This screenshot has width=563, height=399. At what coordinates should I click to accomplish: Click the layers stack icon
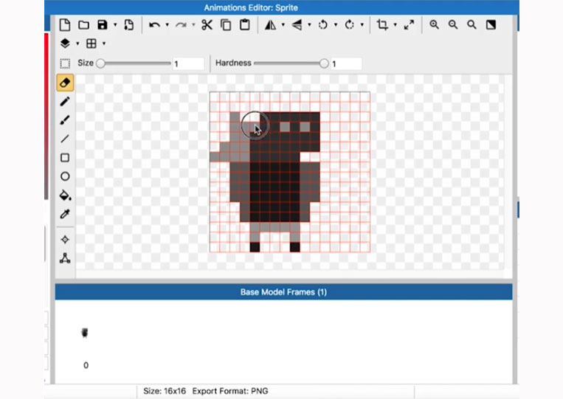(65, 44)
